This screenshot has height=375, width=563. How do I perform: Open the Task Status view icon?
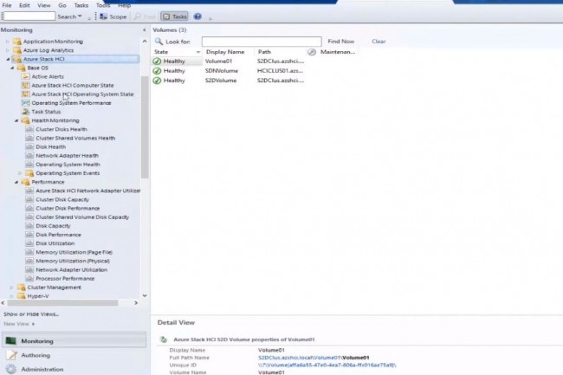click(25, 112)
